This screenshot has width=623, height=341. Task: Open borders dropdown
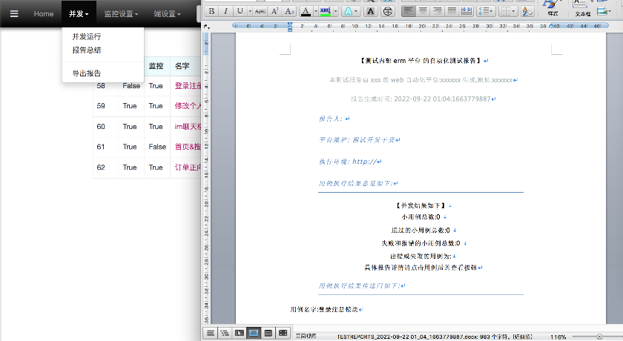point(507,11)
